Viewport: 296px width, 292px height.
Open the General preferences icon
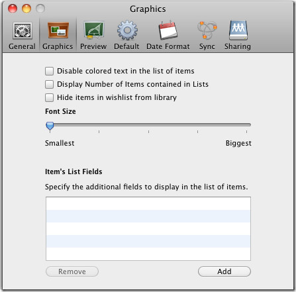23,30
